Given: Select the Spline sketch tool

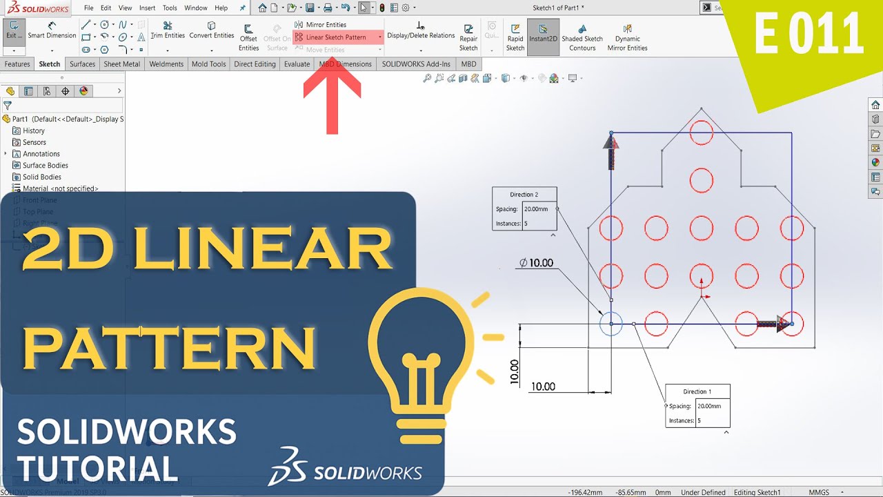Looking at the screenshot, I should tap(123, 25).
